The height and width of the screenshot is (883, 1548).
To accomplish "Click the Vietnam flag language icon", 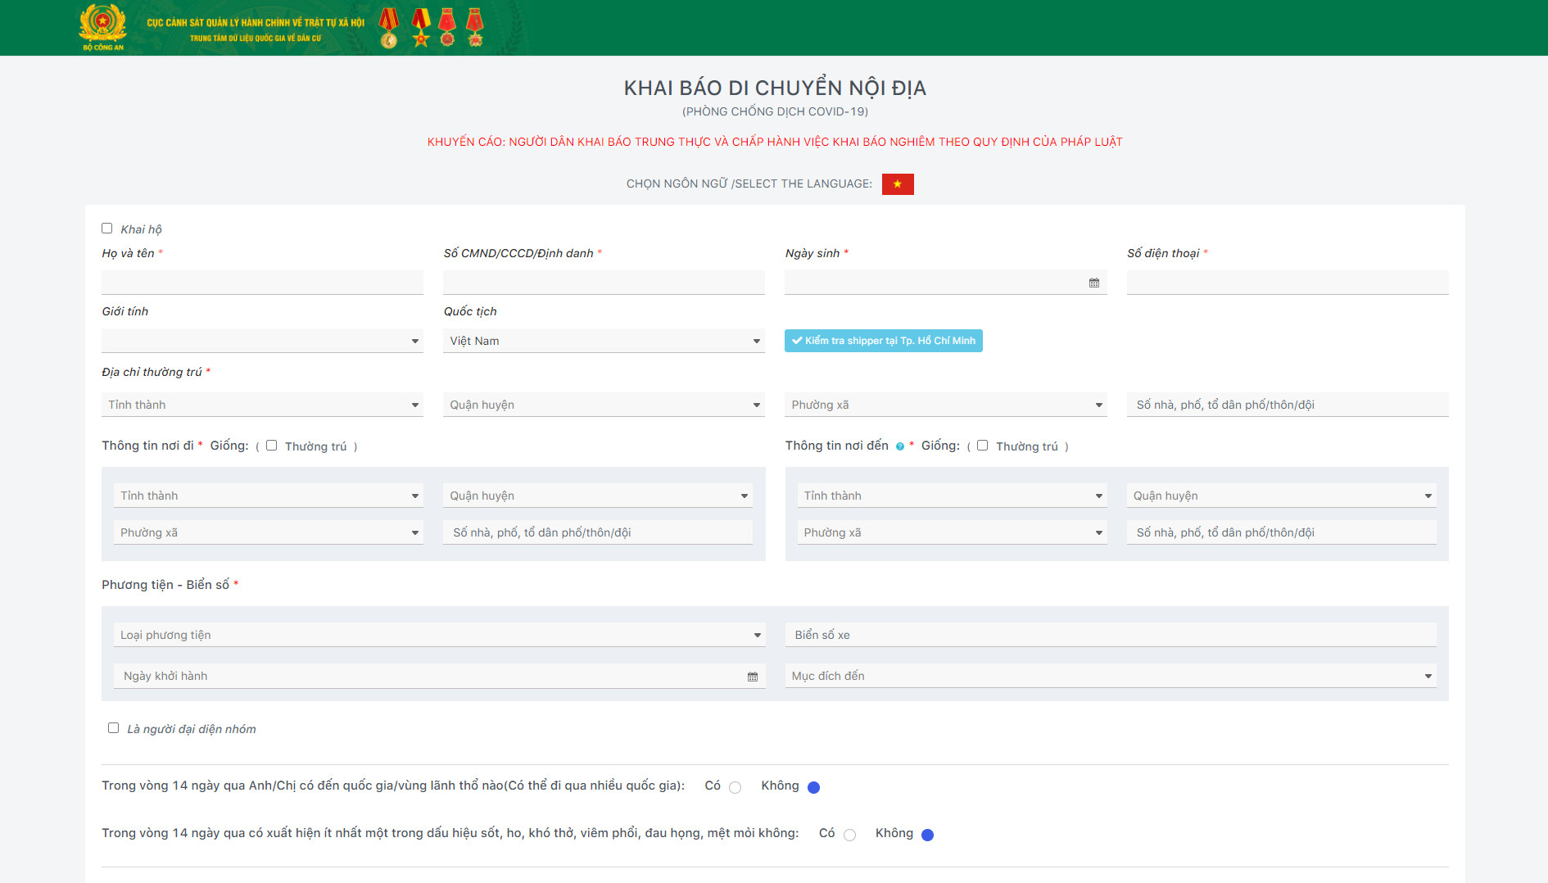I will click(x=897, y=184).
